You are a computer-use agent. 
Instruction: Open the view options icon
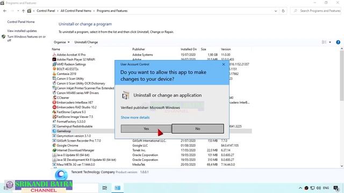click(324, 42)
